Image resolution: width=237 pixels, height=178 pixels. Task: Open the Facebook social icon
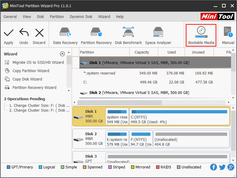click(x=213, y=167)
